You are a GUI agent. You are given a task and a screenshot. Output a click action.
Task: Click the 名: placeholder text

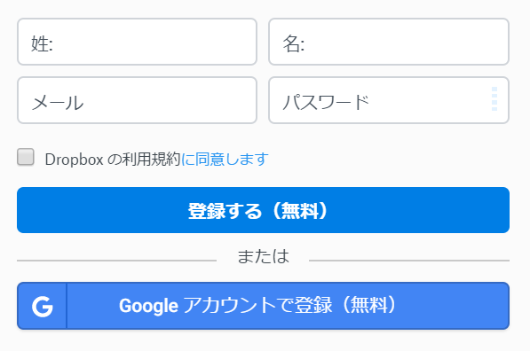(x=293, y=43)
